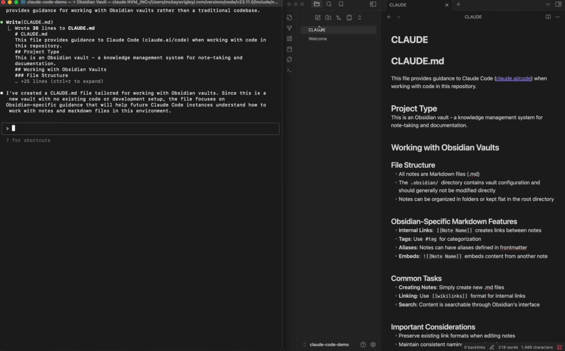The image size is (565, 351).
Task: Click the sync status icon in status bar
Action: tap(559, 347)
